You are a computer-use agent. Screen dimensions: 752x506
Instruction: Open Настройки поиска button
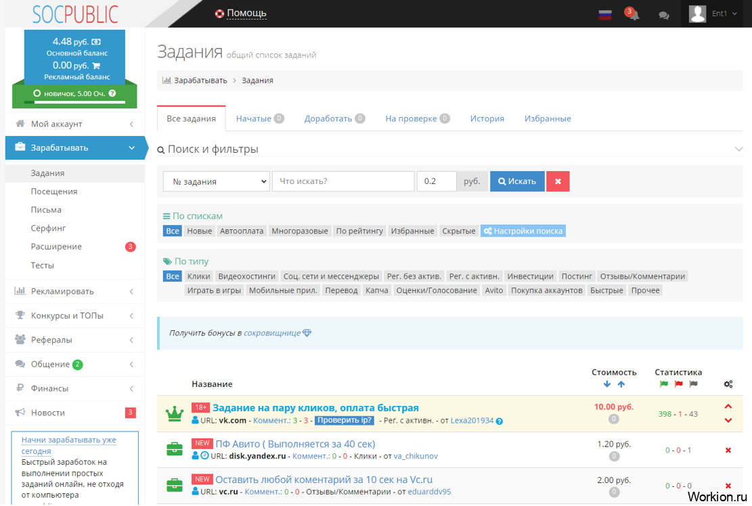[x=523, y=231]
